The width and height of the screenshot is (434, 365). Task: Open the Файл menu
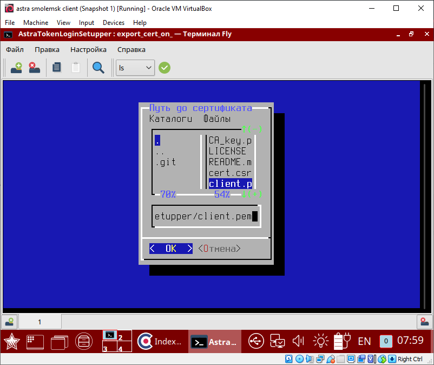(15, 50)
